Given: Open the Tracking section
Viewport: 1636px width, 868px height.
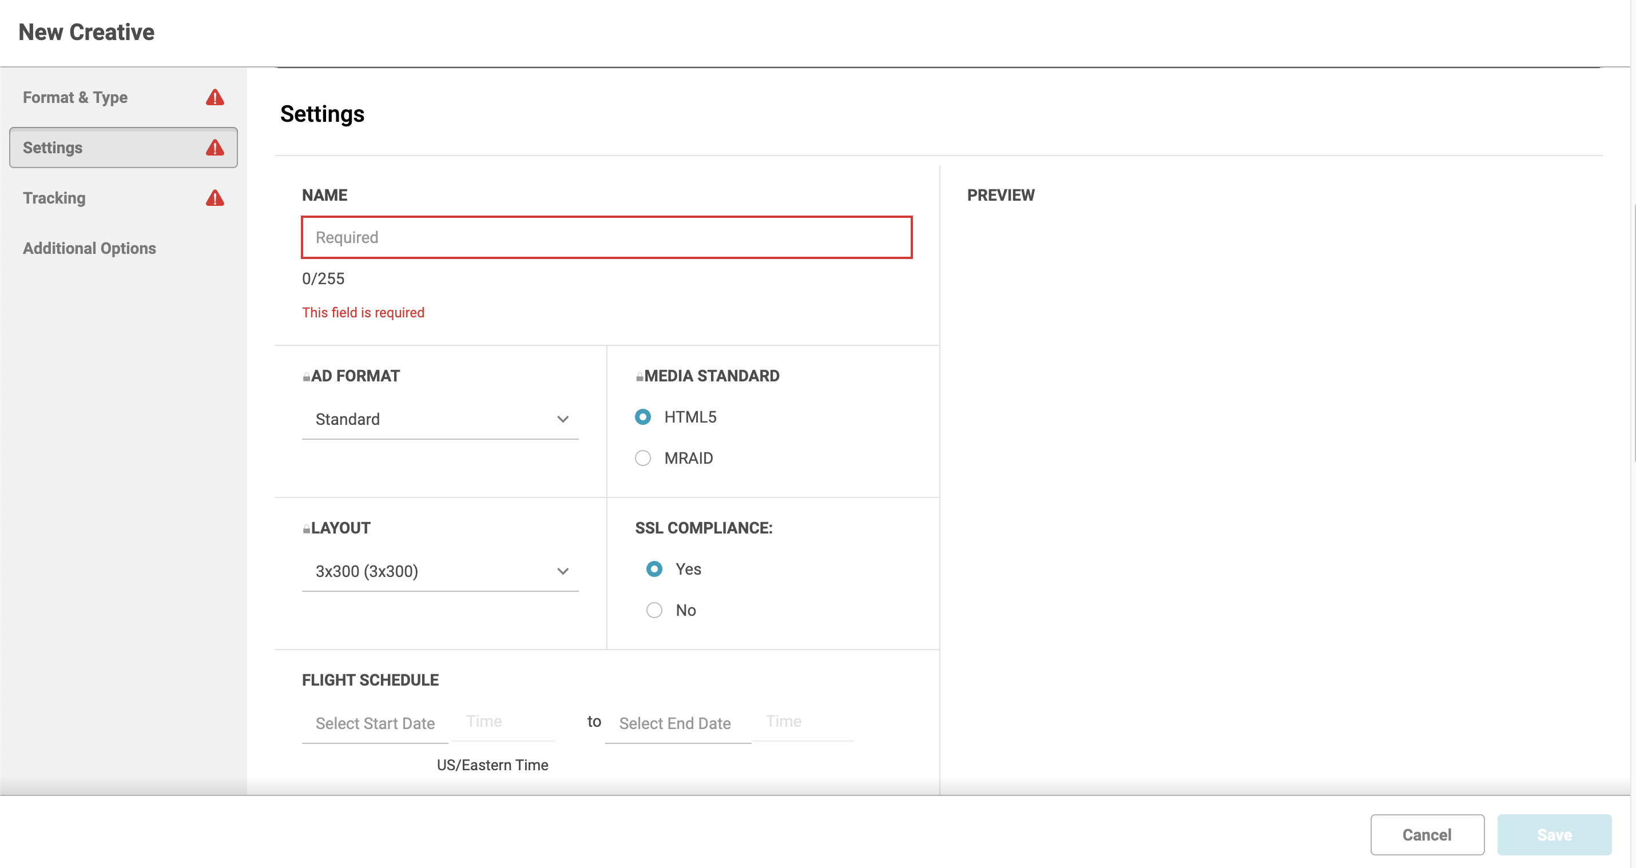Looking at the screenshot, I should coord(123,198).
